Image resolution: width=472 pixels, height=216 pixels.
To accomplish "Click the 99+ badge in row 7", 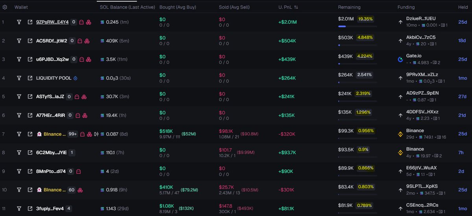I will 72,134.
